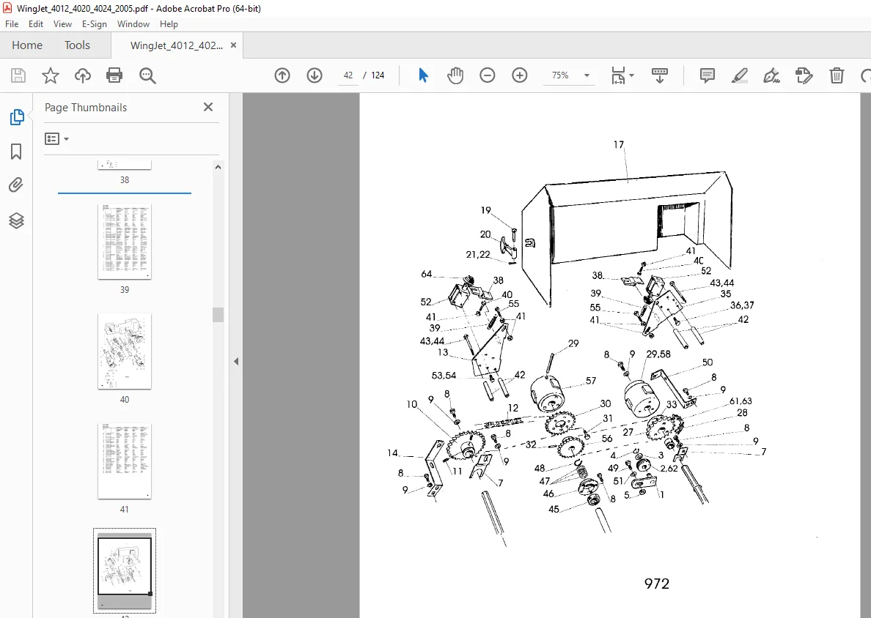Screen dimensions: 871x618
Task: Open the Bookmarks panel icon
Action: click(x=16, y=152)
